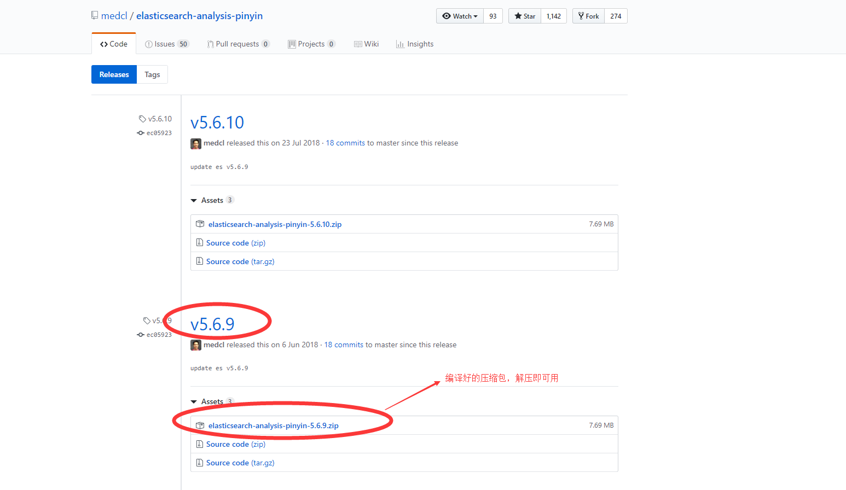Click commit icon beside the v5.6.9 hash
This screenshot has width=846, height=490.
[141, 335]
